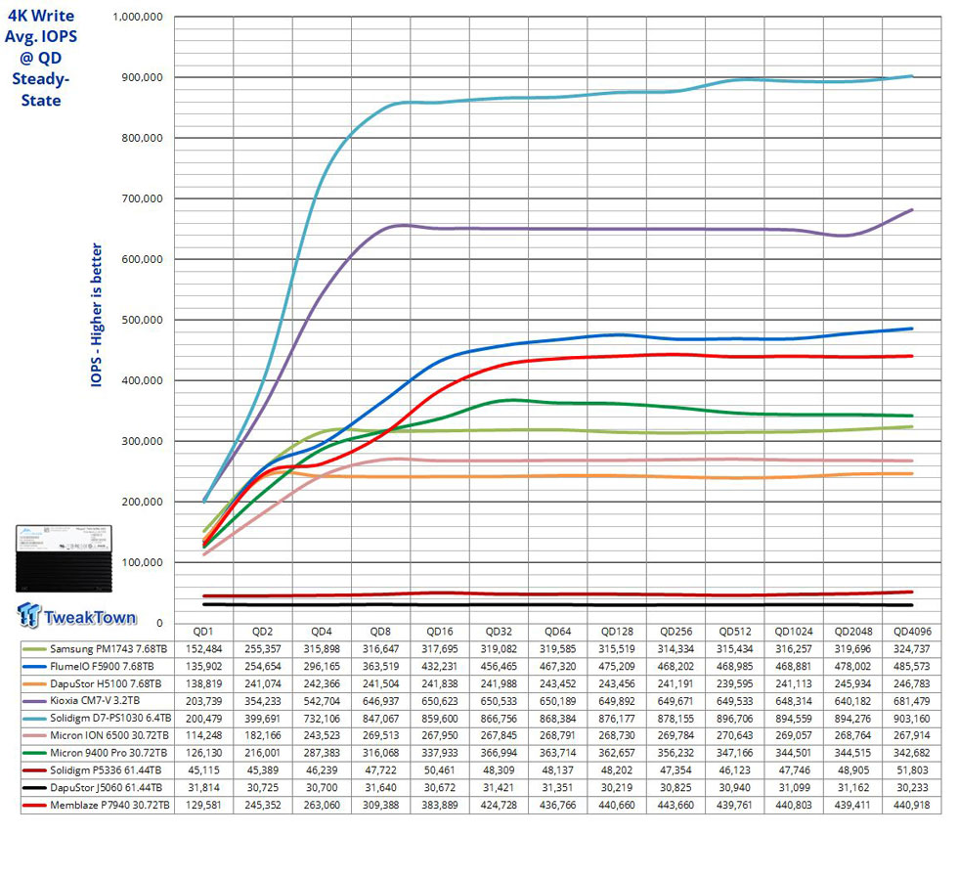The height and width of the screenshot is (878, 958).
Task: Click the table value 31,814
Action: coord(203,788)
